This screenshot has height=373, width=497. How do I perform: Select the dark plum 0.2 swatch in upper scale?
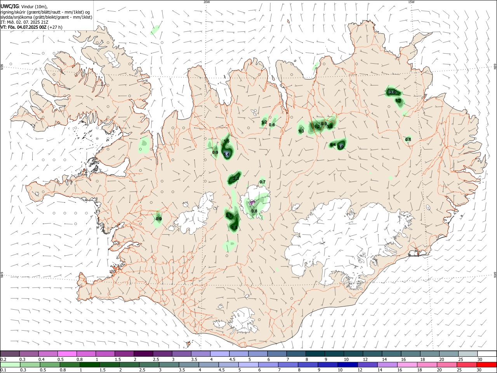click(10, 354)
